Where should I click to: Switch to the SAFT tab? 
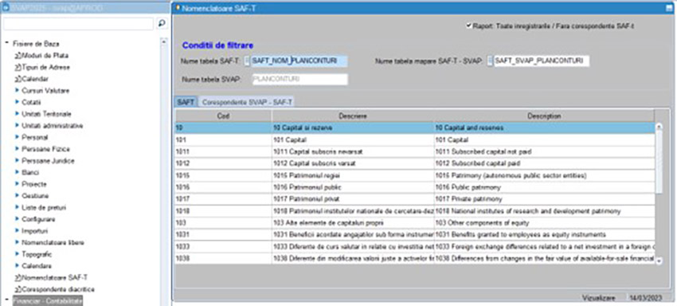(x=186, y=103)
